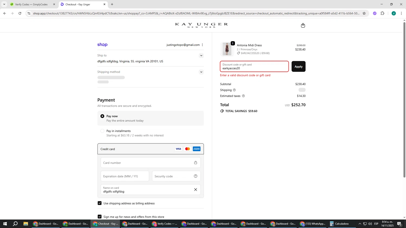
Task: Open WhatsApp window in taskbar
Action: [x=313, y=224]
